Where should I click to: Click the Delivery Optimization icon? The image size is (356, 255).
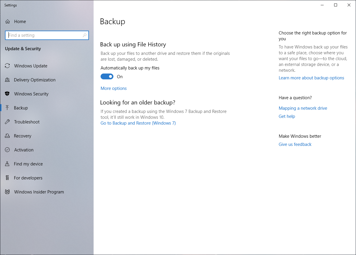tap(8, 80)
